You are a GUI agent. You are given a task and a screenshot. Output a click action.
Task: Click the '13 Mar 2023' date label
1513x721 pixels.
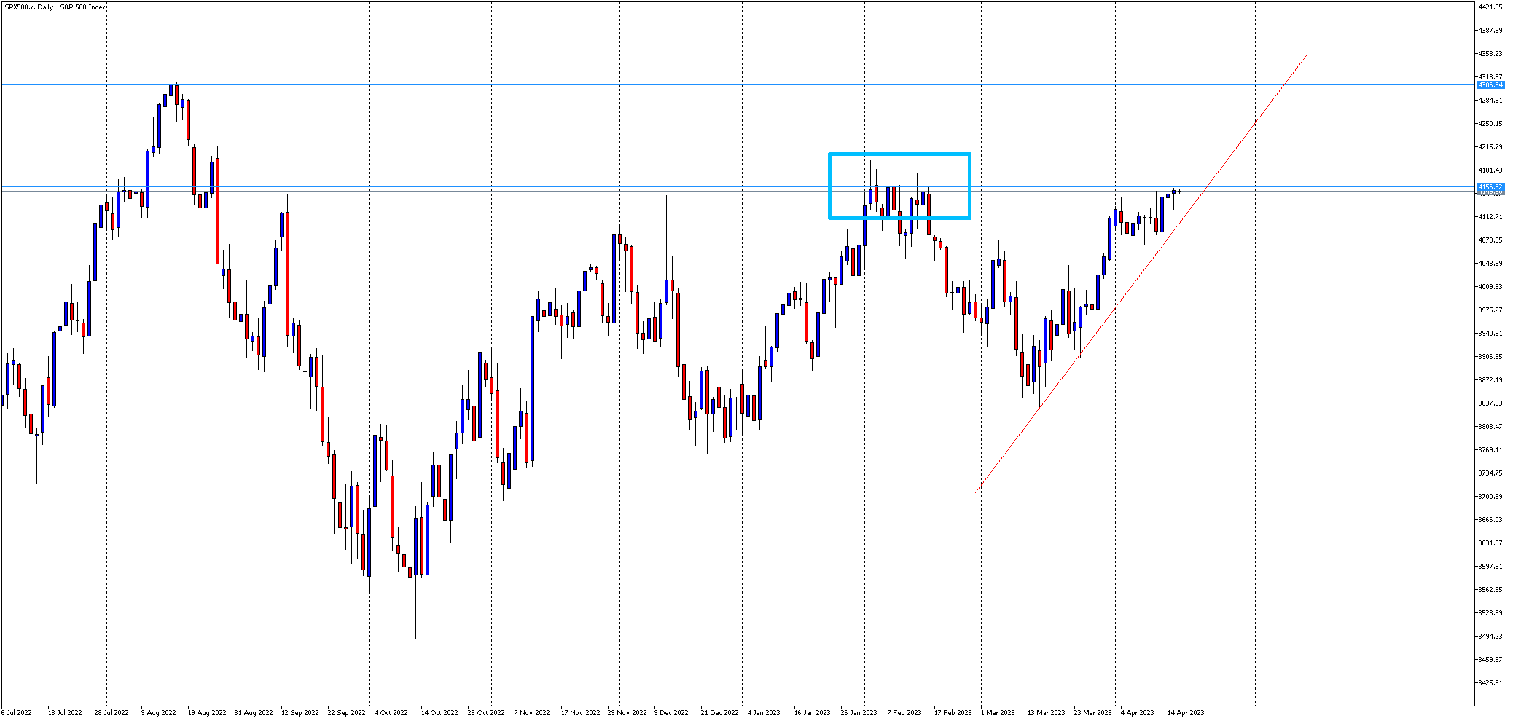[x=1047, y=713]
